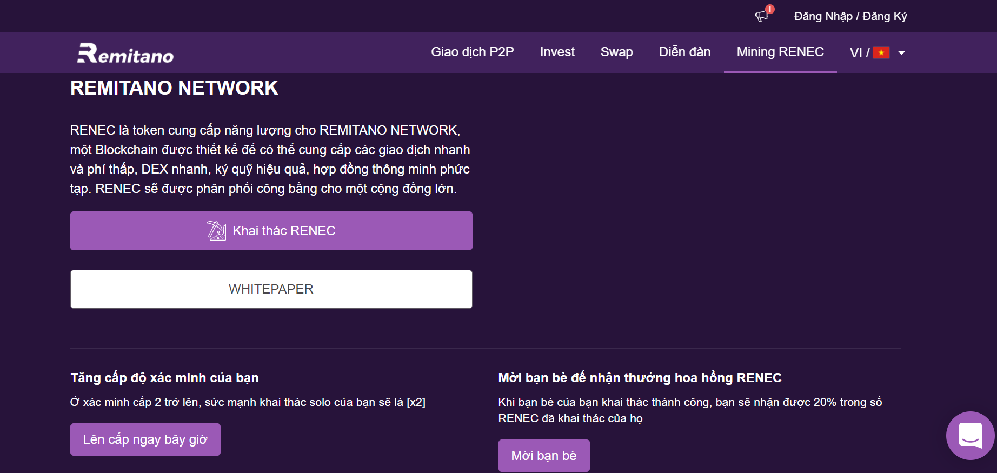Click the RENEC token description paragraph
The image size is (997, 473).
[x=270, y=159]
